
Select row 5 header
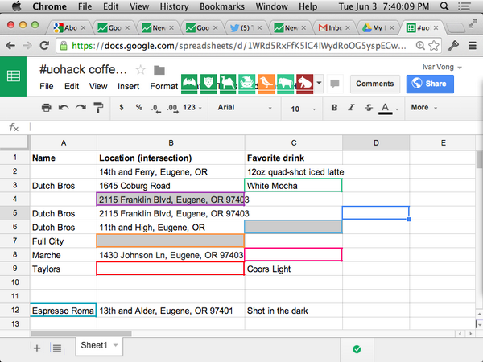point(14,213)
